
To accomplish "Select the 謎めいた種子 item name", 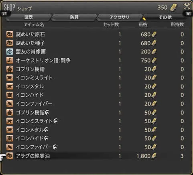I will (x=30, y=43).
